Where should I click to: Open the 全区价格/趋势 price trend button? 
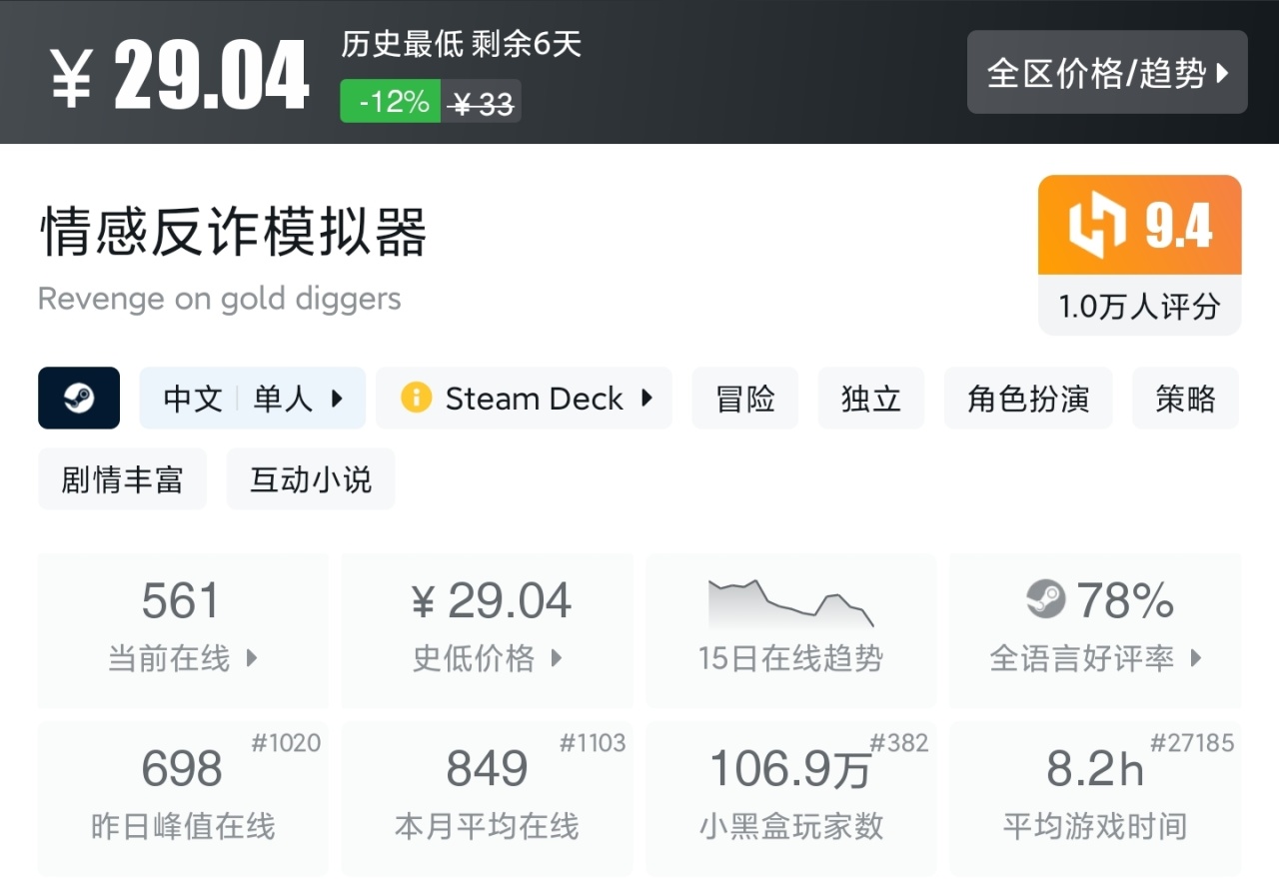(1107, 73)
